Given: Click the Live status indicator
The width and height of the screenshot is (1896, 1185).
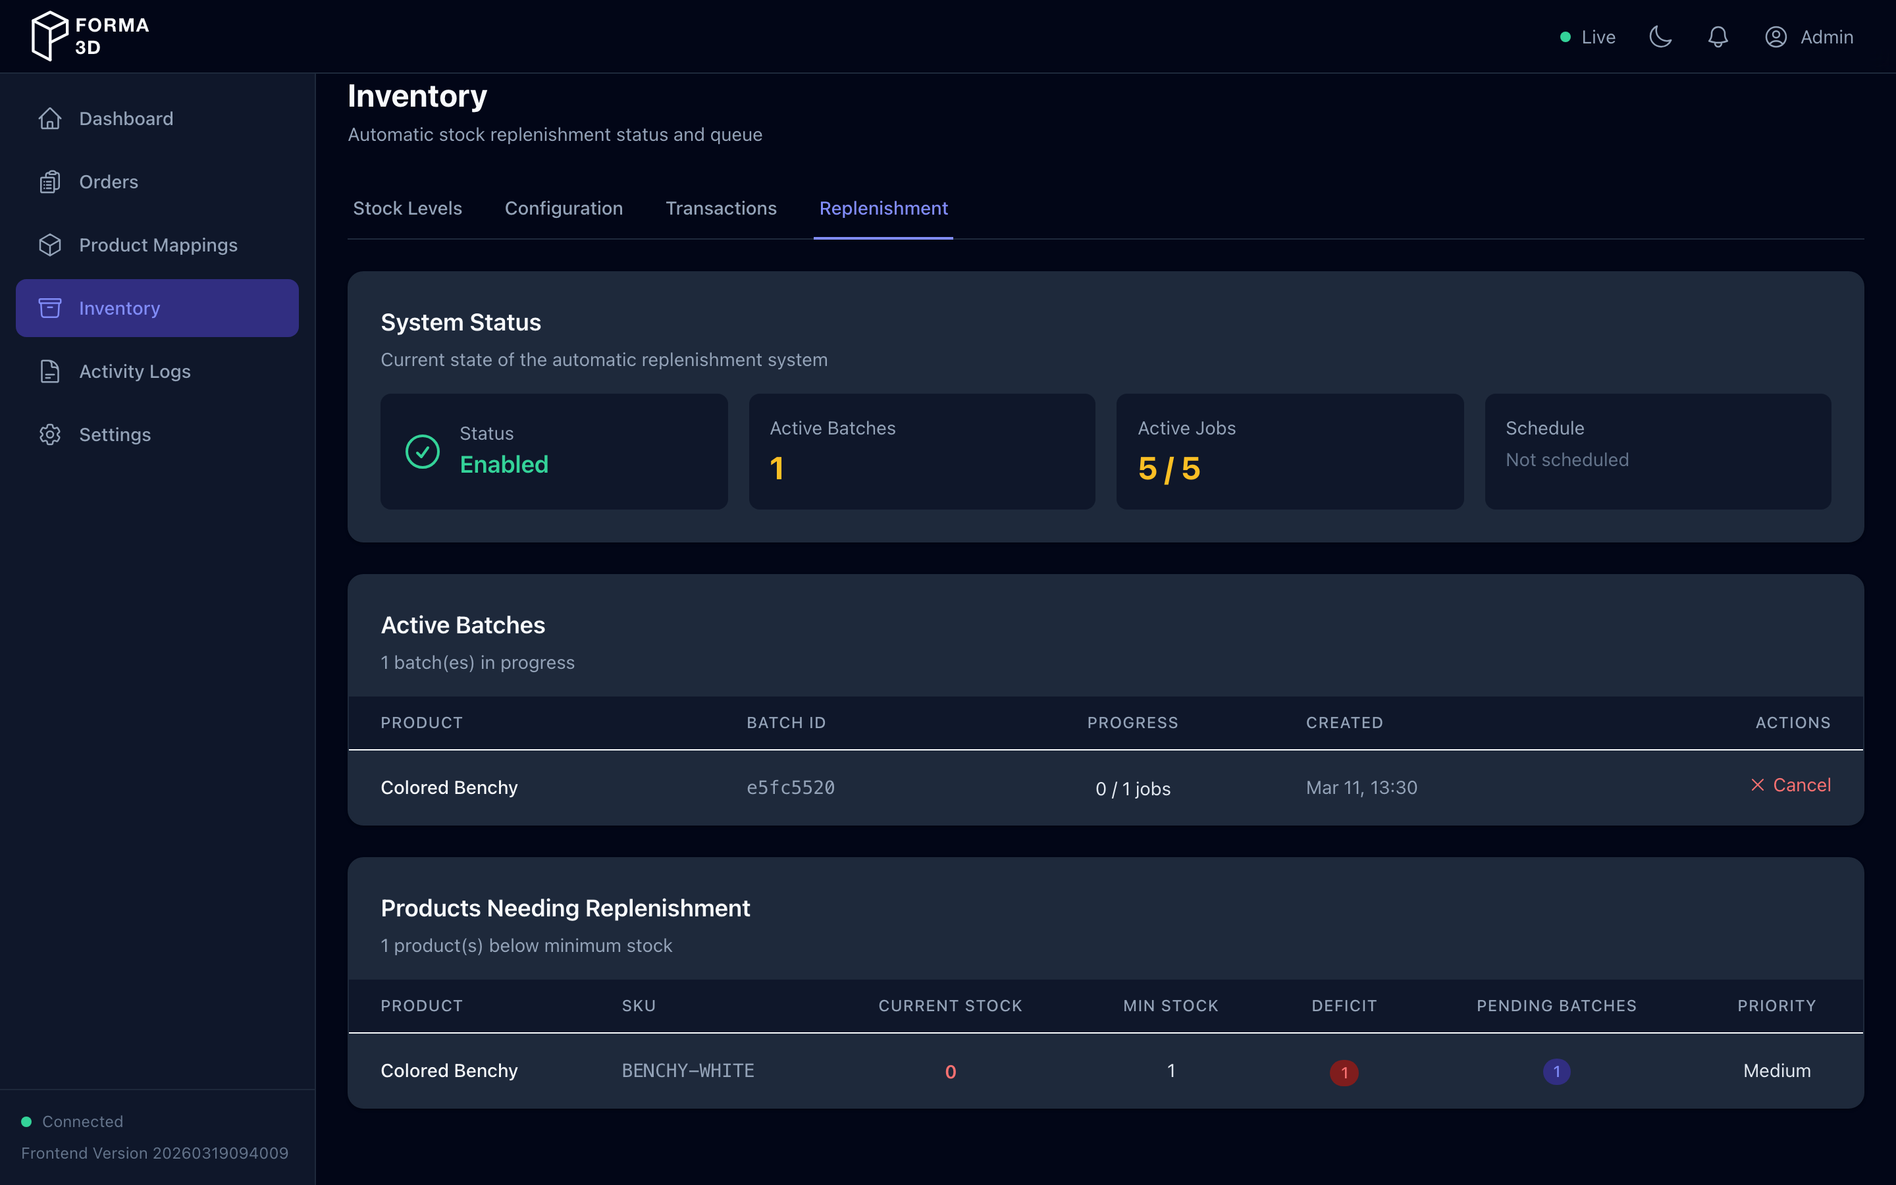Looking at the screenshot, I should tap(1587, 37).
